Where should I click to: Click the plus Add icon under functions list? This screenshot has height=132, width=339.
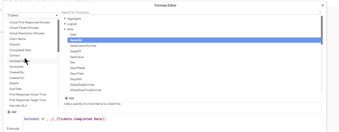tap(66, 98)
